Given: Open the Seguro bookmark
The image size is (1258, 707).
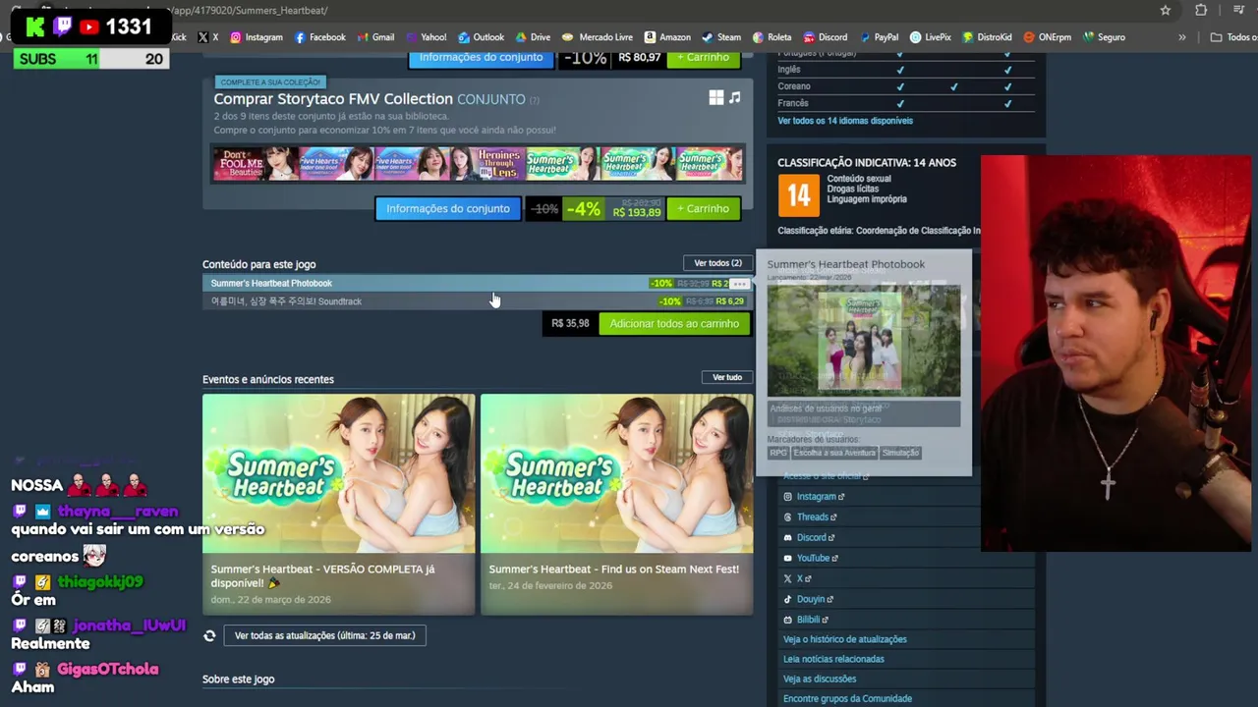Looking at the screenshot, I should coord(1104,37).
